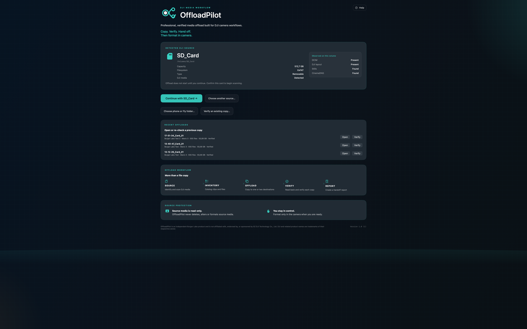
Task: Click the Inventory checklist icon
Action: 207,181
